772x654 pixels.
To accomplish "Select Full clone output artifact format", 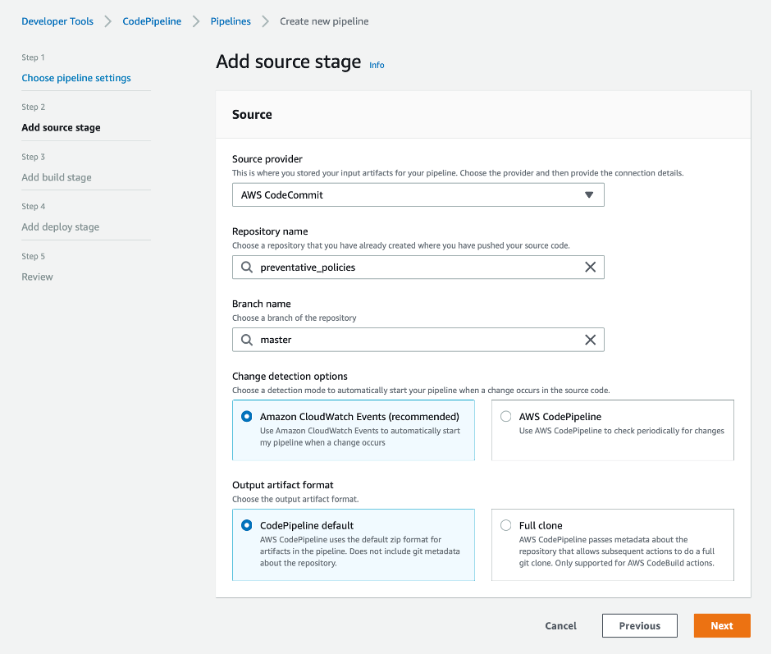I will tap(505, 525).
